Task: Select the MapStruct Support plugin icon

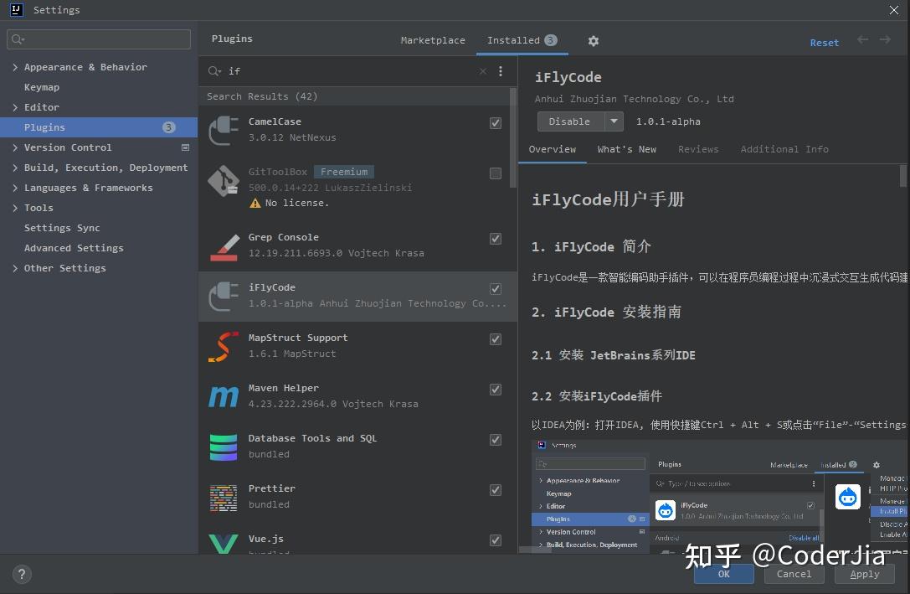Action: tap(223, 346)
